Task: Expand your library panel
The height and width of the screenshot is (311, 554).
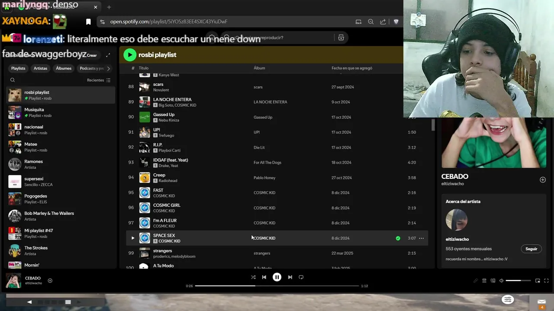Action: coord(108,55)
